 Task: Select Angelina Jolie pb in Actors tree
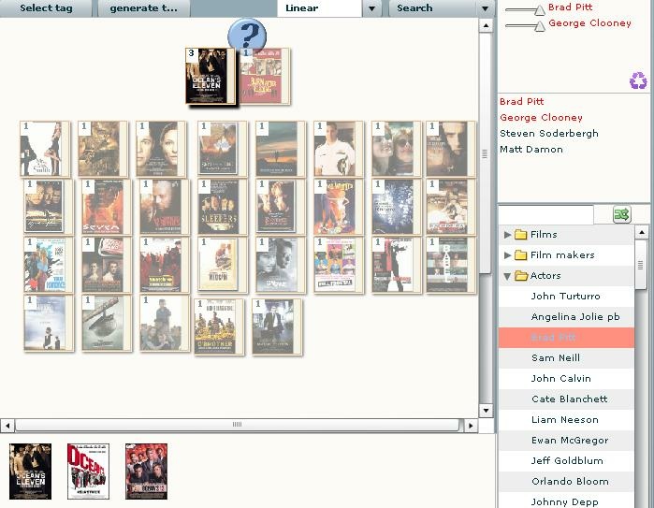(566, 317)
